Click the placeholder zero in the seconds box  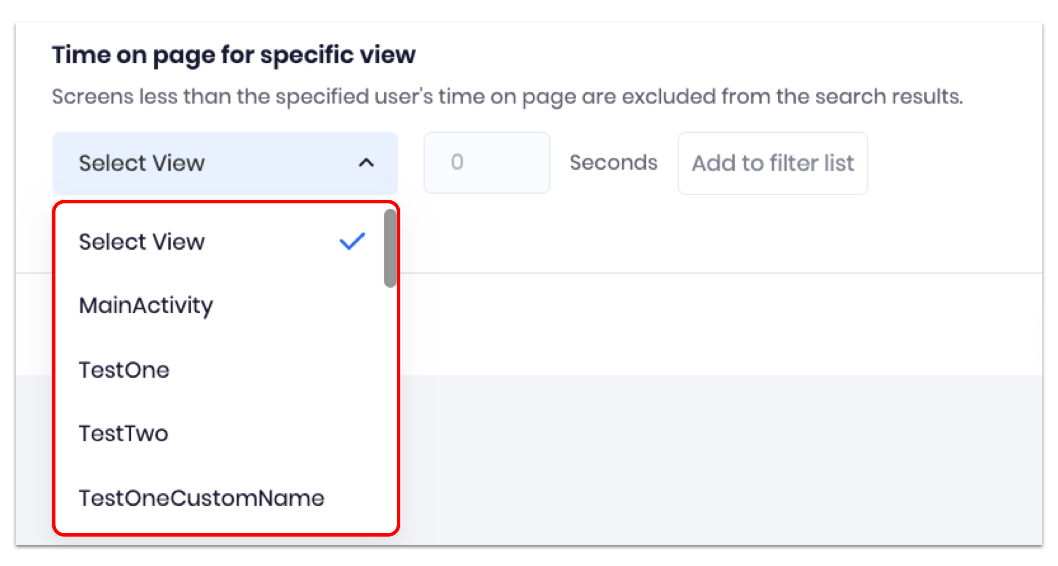pos(457,162)
